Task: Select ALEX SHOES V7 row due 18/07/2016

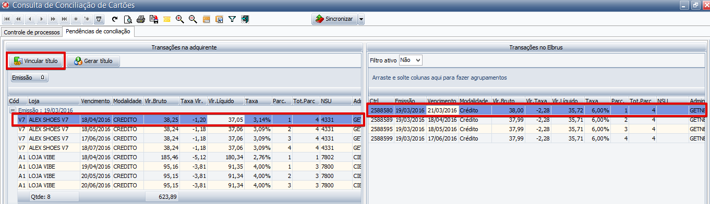Action: click(x=189, y=147)
